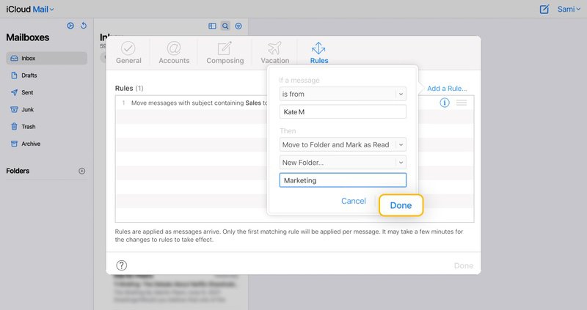Click the search magnifier icon
This screenshot has height=310, width=587.
(225, 26)
